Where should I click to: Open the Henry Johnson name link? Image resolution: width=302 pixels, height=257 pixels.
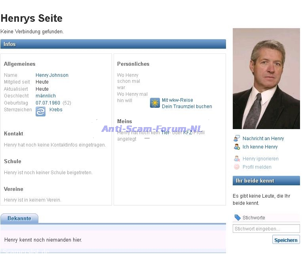coord(52,75)
